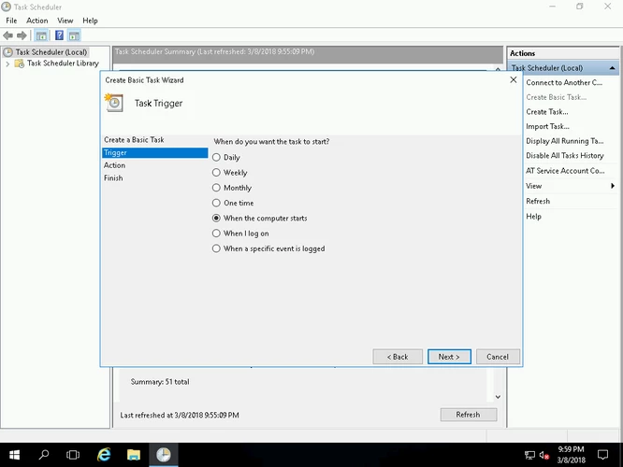The width and height of the screenshot is (623, 467).
Task: Click the Forward arrow toolbar icon
Action: pyautogui.click(x=22, y=35)
